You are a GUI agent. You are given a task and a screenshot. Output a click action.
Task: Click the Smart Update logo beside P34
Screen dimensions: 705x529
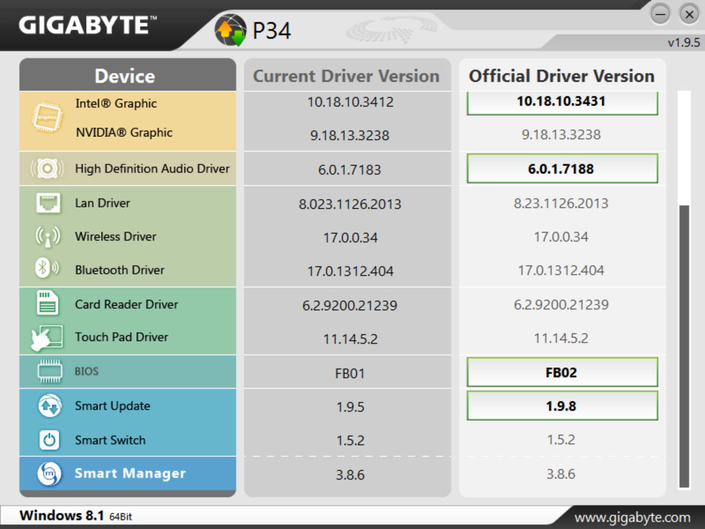click(x=230, y=31)
